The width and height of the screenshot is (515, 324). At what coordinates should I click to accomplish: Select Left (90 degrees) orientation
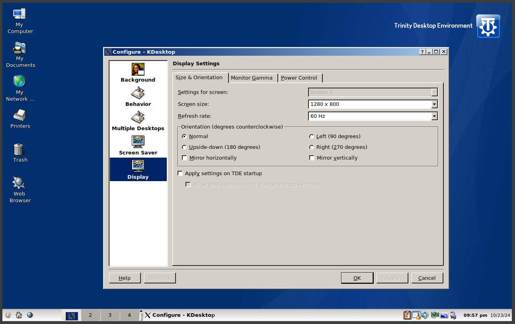pos(312,137)
